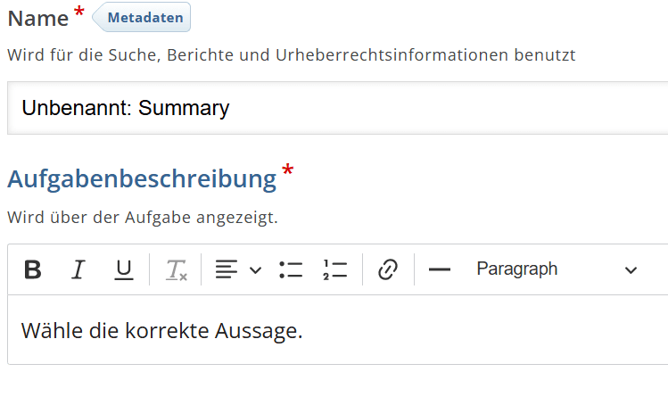Remove formatting with the Tx icon
The width and height of the screenshot is (668, 397).
pos(176,269)
